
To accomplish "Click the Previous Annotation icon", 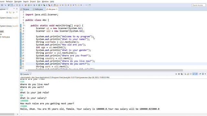I will coord(71,5).
